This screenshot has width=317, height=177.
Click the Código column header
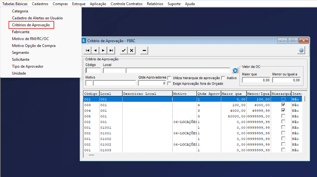[91, 94]
